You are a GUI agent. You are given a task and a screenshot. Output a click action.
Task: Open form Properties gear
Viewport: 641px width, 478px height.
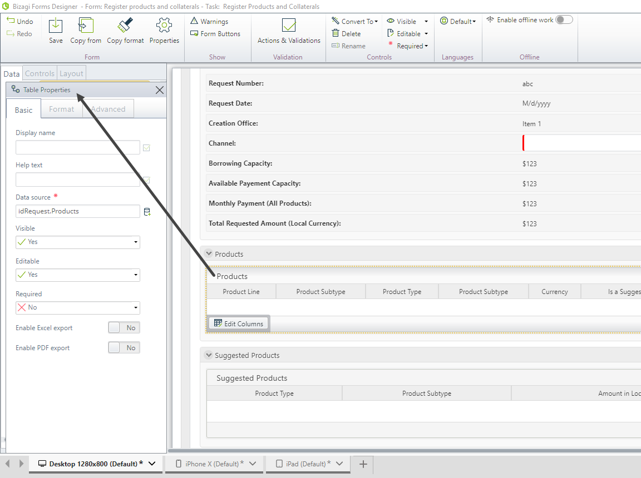click(x=164, y=26)
